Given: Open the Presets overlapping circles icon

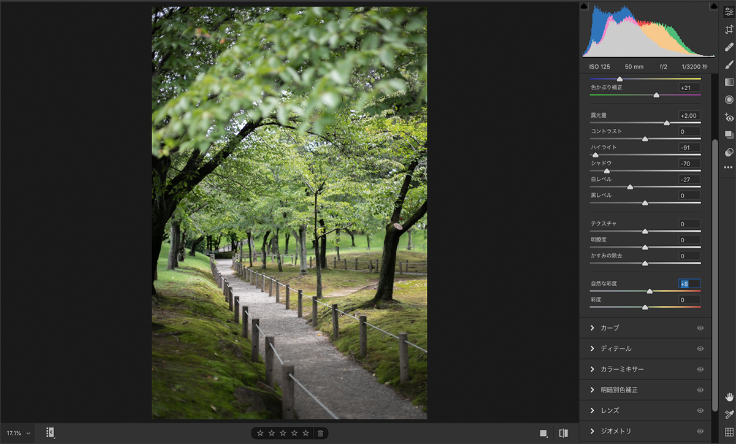Looking at the screenshot, I should click(x=729, y=152).
